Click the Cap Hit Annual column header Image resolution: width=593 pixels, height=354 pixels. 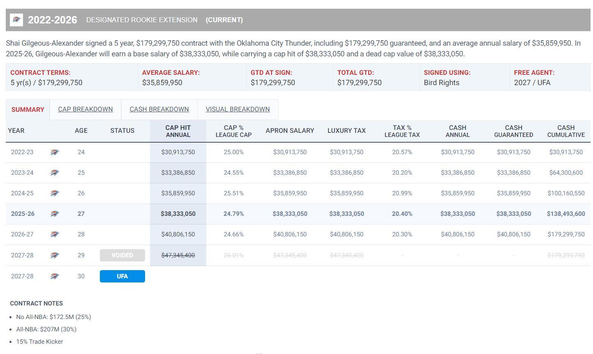[178, 131]
